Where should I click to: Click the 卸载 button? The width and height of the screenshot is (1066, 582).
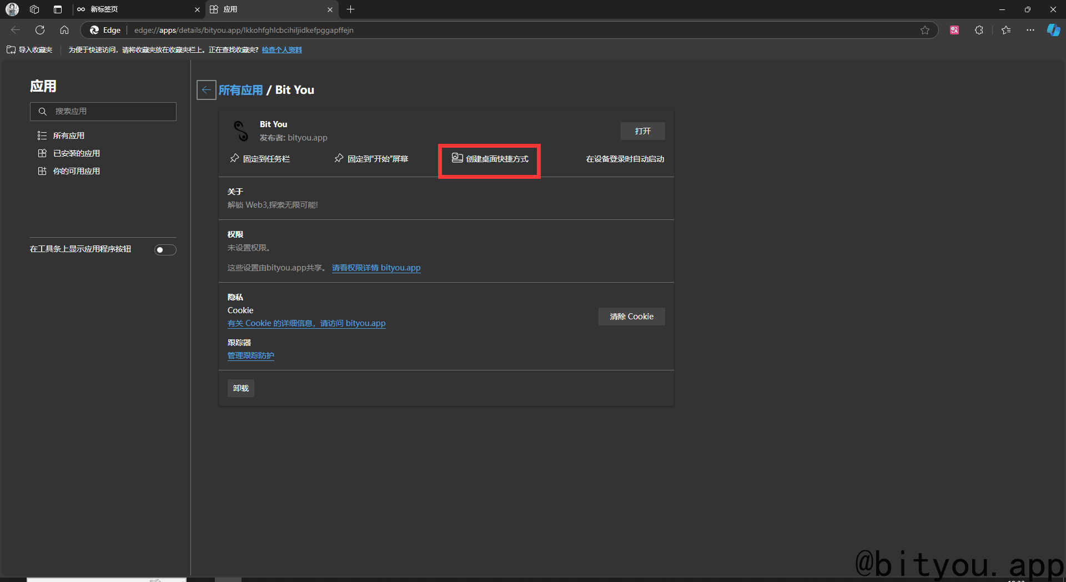[241, 388]
